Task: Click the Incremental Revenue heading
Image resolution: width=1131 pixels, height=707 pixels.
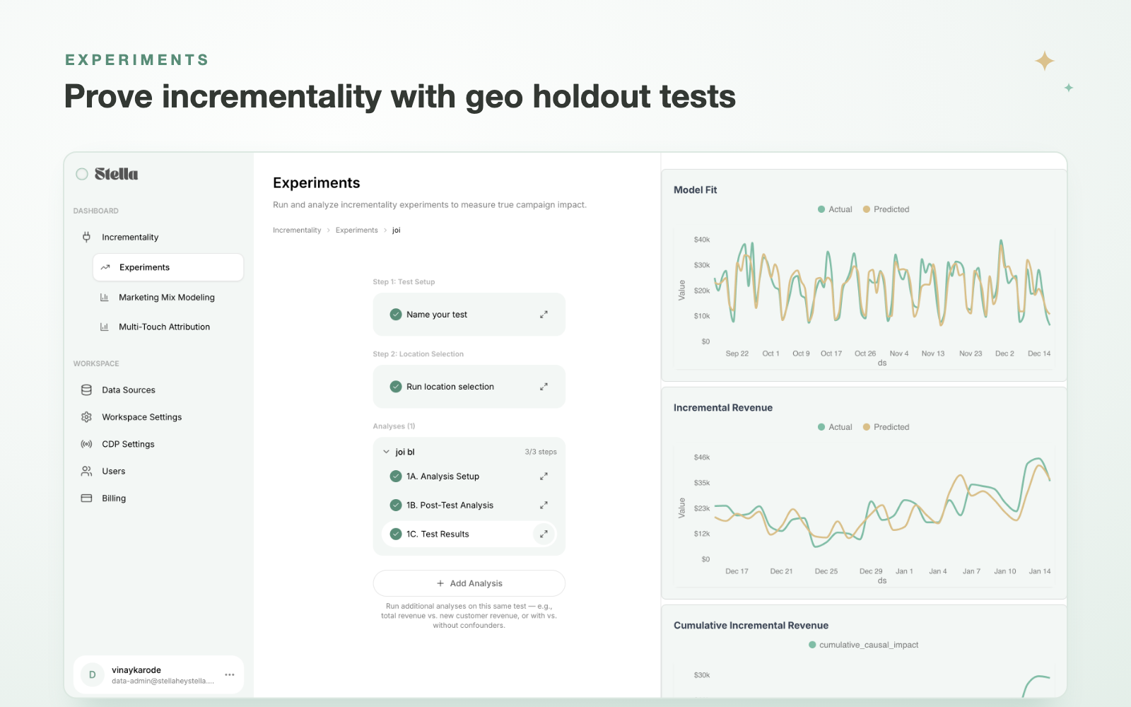Action: pos(723,408)
